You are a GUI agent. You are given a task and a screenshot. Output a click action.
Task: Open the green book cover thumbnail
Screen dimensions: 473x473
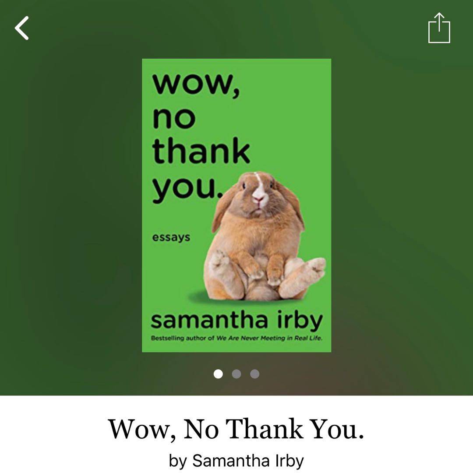pos(236,205)
